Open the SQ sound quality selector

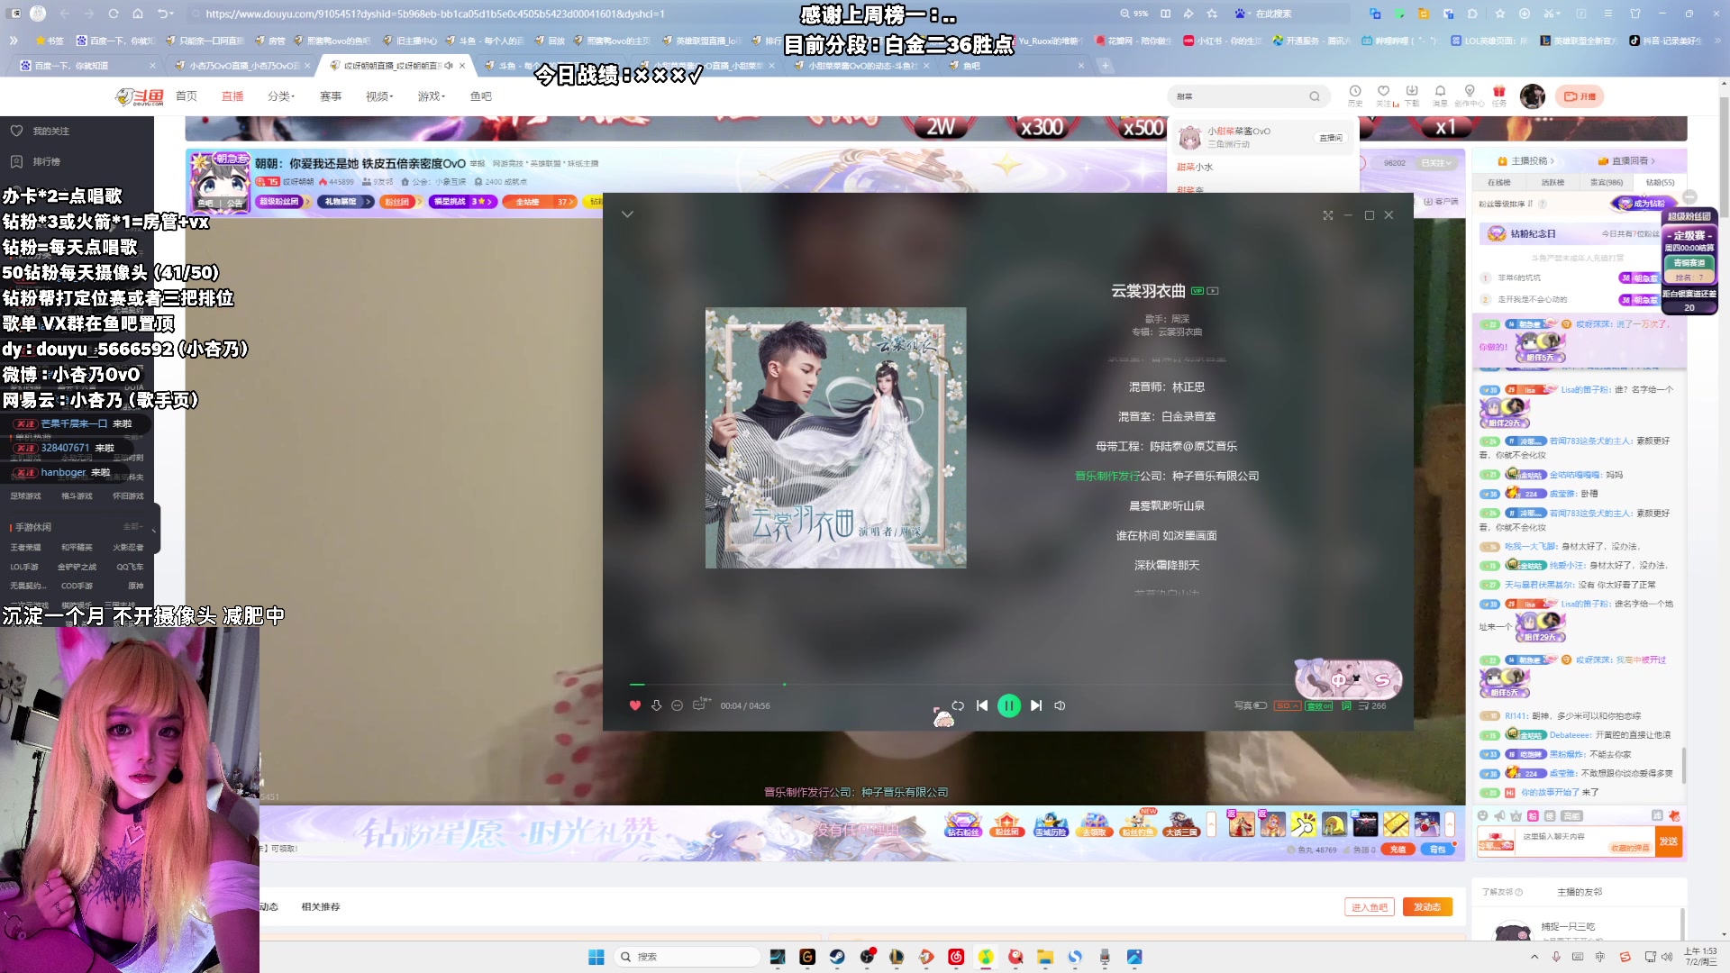click(x=1288, y=705)
